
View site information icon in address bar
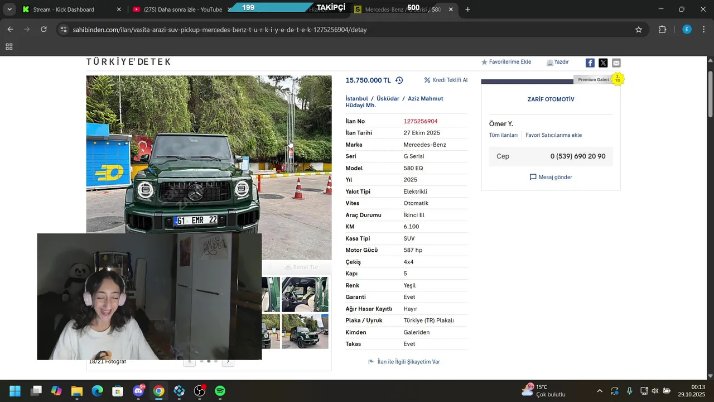click(x=64, y=30)
